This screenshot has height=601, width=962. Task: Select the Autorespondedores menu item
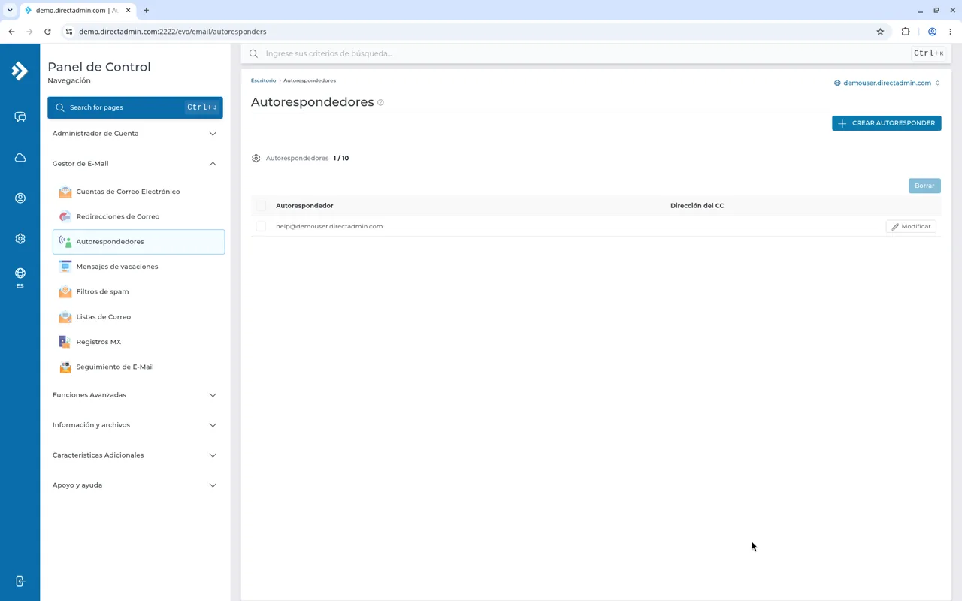138,242
